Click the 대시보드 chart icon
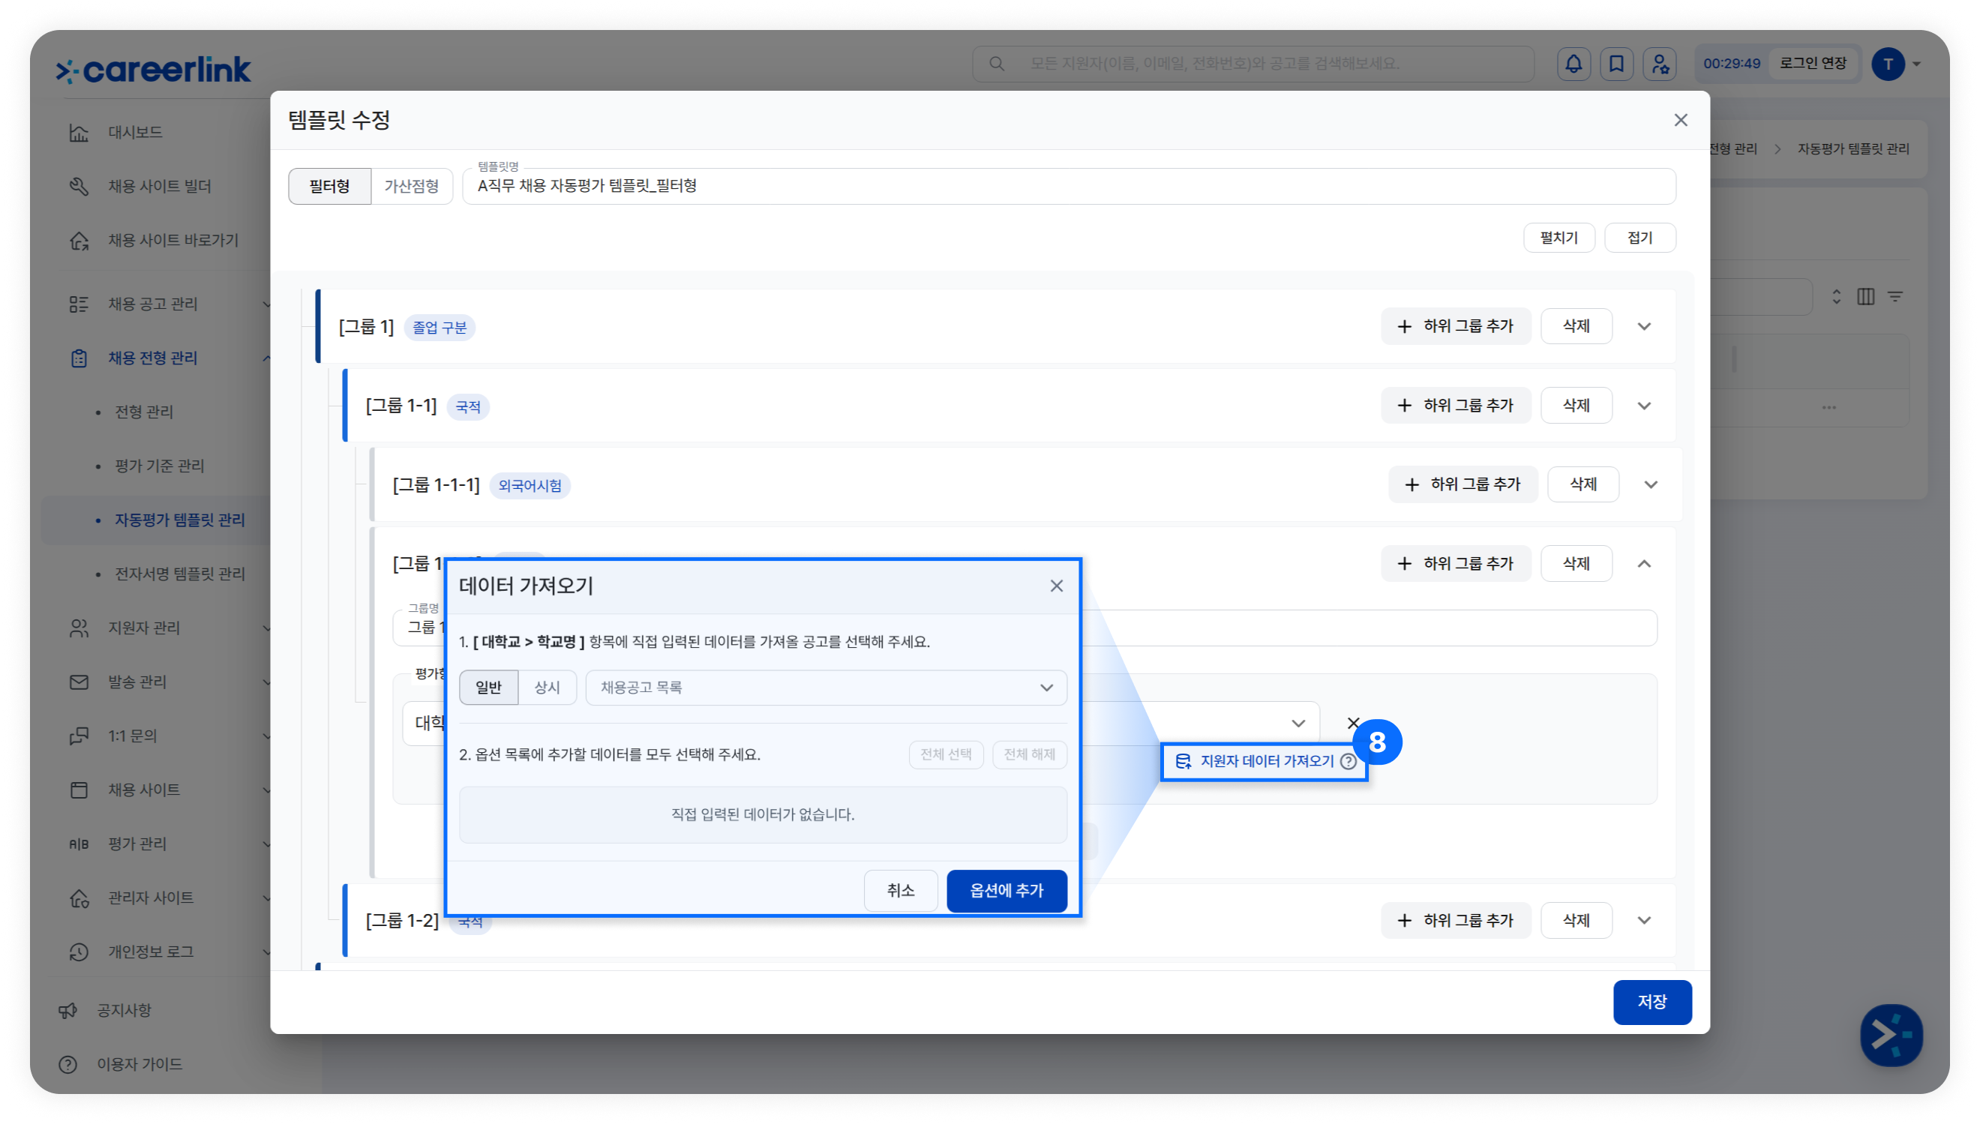This screenshot has height=1124, width=1980. [x=79, y=133]
